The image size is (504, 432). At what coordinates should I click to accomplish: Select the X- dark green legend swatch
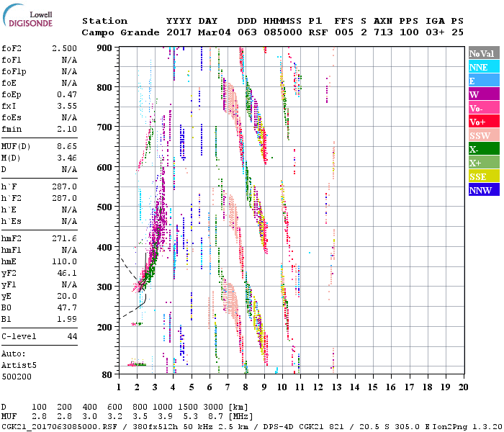484,149
